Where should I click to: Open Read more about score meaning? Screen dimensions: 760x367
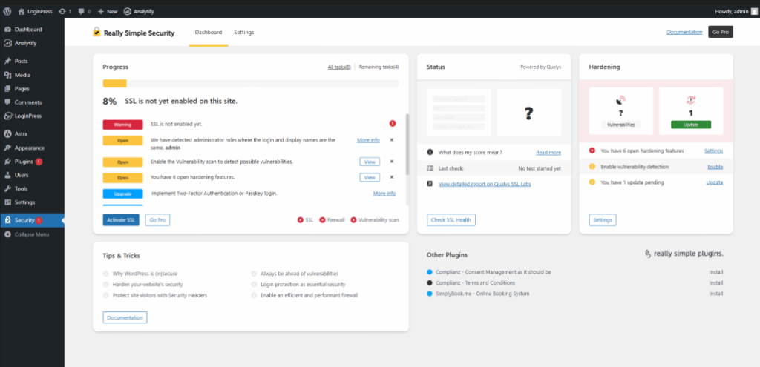pyautogui.click(x=548, y=153)
